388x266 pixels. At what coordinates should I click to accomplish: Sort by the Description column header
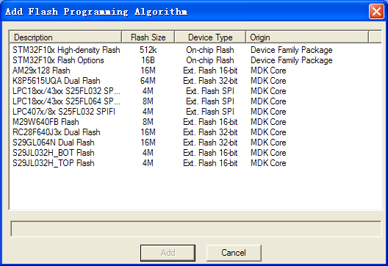tap(65, 37)
